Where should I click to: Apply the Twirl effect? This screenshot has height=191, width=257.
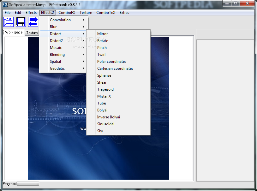(118, 55)
